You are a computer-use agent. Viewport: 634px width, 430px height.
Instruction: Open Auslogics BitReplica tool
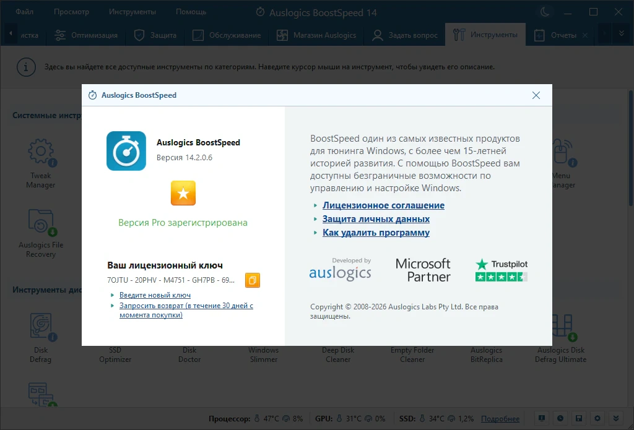(x=487, y=355)
